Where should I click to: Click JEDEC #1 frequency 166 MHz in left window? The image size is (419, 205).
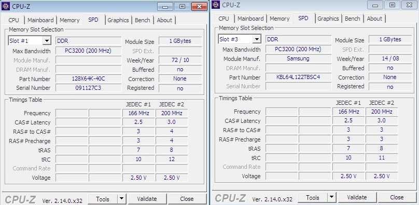point(138,113)
